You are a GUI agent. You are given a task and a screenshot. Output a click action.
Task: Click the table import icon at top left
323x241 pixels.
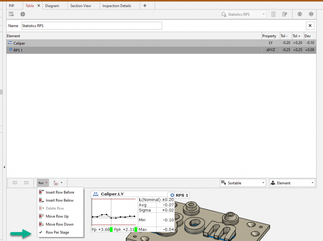[x=11, y=14]
